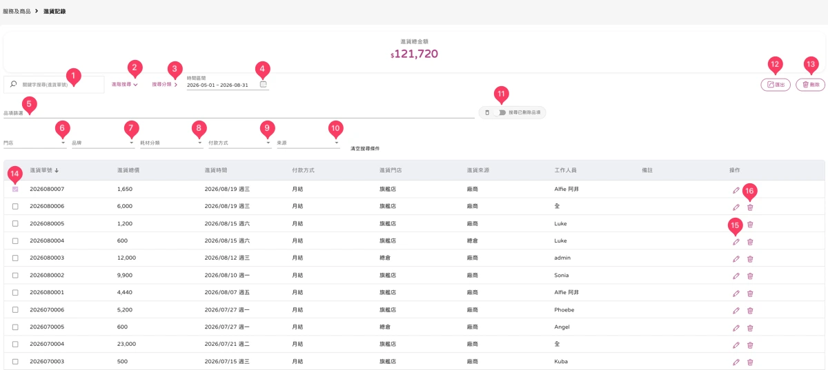Screen dimensions: 828x370
Task: Expand the 耗材分類 dropdown
Action: [x=171, y=143]
